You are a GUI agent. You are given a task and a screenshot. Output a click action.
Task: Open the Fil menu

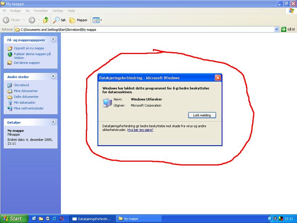coord(4,11)
